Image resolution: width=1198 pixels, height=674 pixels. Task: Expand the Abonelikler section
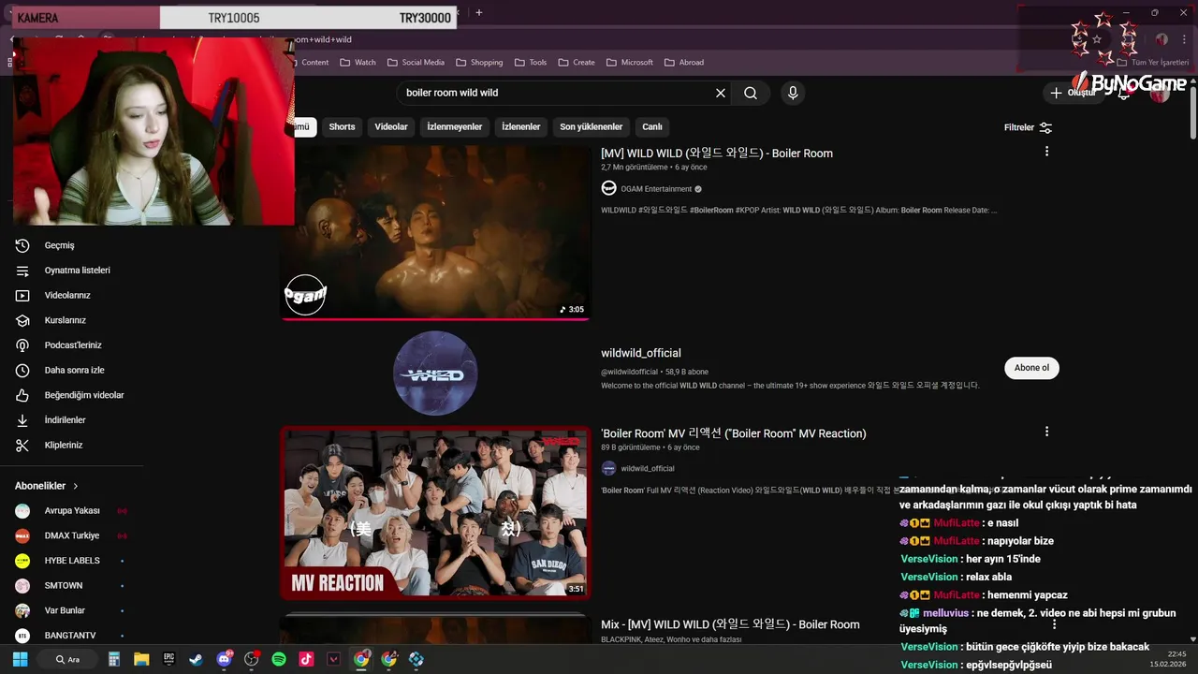[x=47, y=486]
